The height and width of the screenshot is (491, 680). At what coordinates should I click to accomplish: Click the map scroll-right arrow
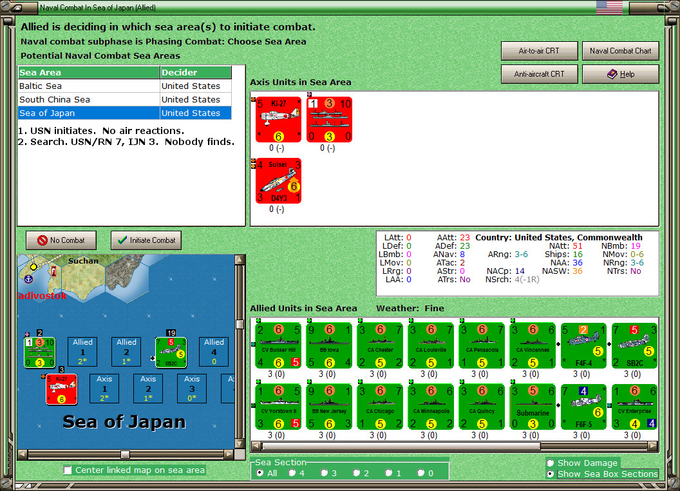point(229,454)
